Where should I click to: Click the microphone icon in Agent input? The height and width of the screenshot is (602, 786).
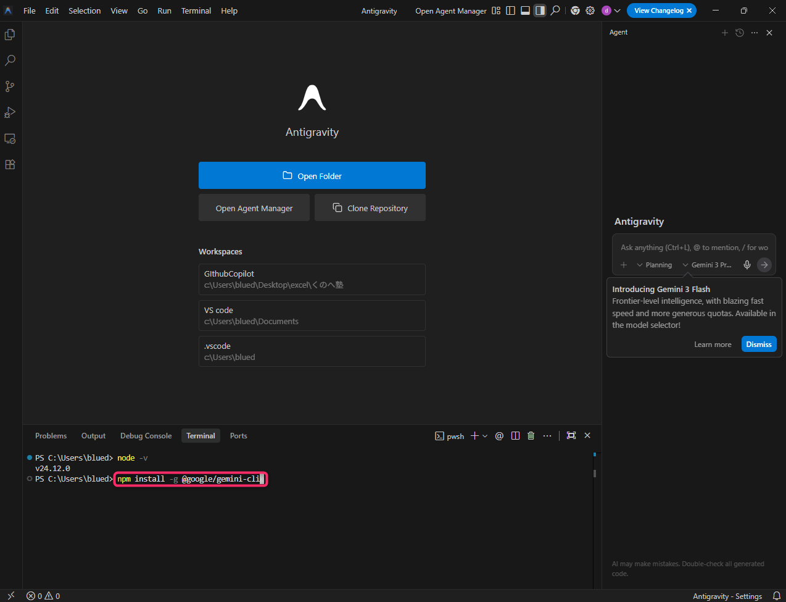[747, 265]
